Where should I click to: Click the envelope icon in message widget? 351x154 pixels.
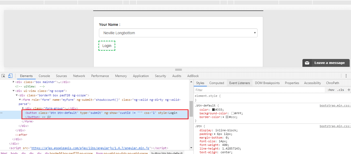pyautogui.click(x=307, y=63)
